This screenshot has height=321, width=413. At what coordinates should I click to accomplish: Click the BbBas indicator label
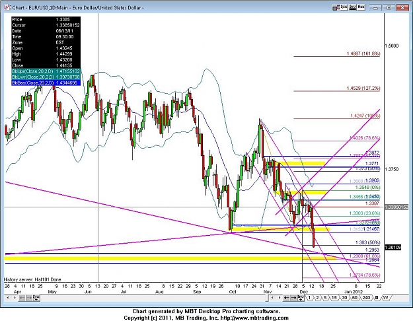33,83
